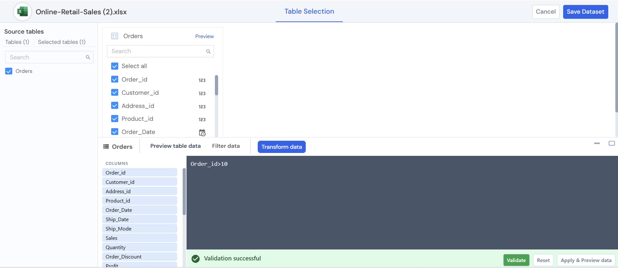Minimize the bottom data panel
618x268 pixels.
pos(597,143)
